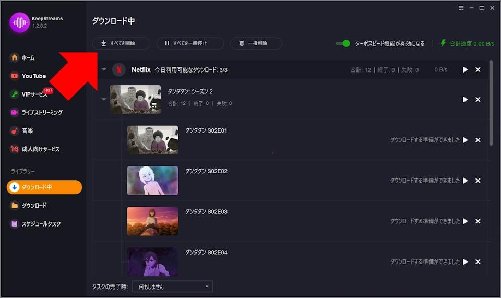Play the ダンダダン シーズン 2 season group
The width and height of the screenshot is (501, 298).
pos(465,100)
